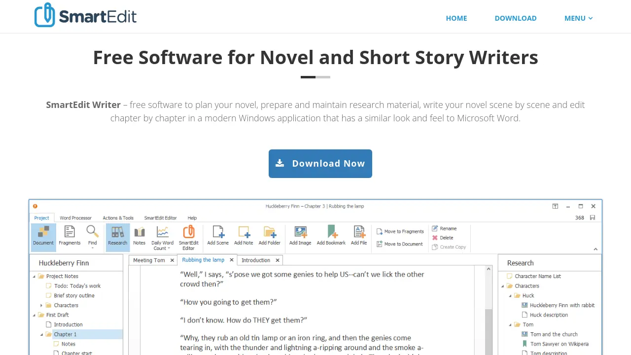Click the SmartEdit logo
The image size is (631, 355).
(x=85, y=15)
